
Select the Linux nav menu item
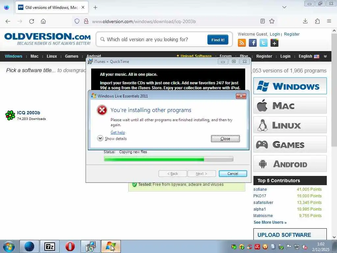(52, 56)
